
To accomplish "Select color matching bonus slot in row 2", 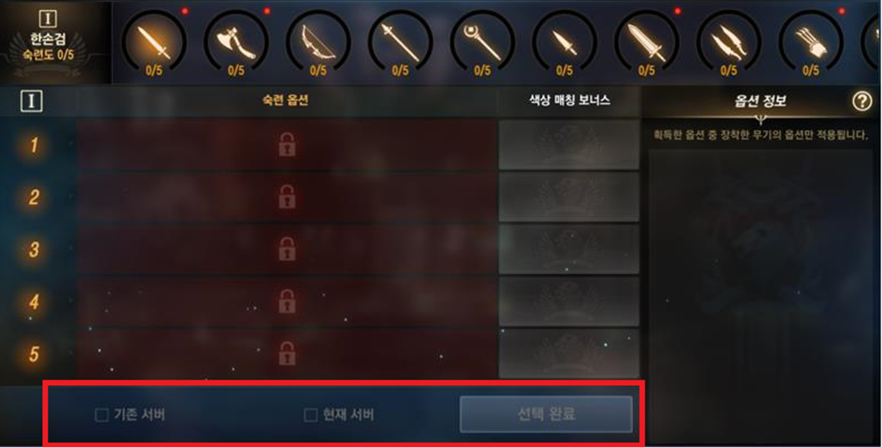I will tap(569, 197).
